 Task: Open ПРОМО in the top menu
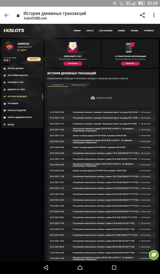click(134, 31)
